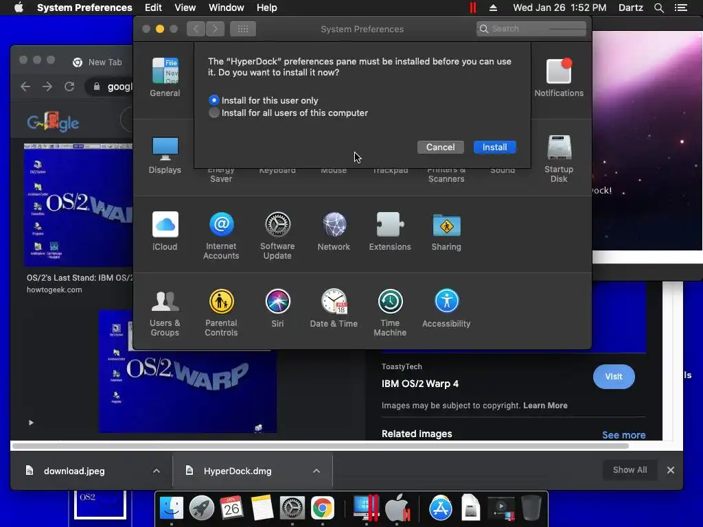Click the Google logo in Chrome
This screenshot has width=703, height=527.
click(x=53, y=122)
